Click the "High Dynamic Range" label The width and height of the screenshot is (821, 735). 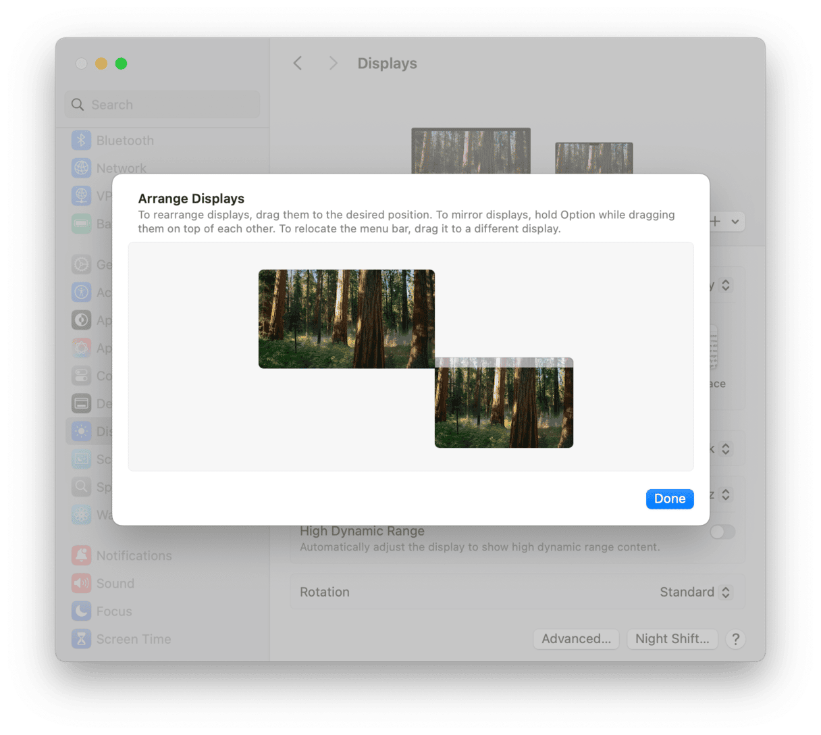362,531
